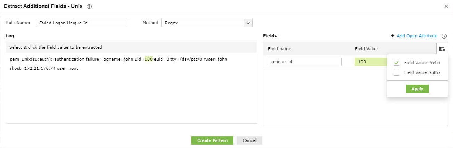453x148 pixels.
Task: Click logname=john in the log text
Action: click(118, 59)
